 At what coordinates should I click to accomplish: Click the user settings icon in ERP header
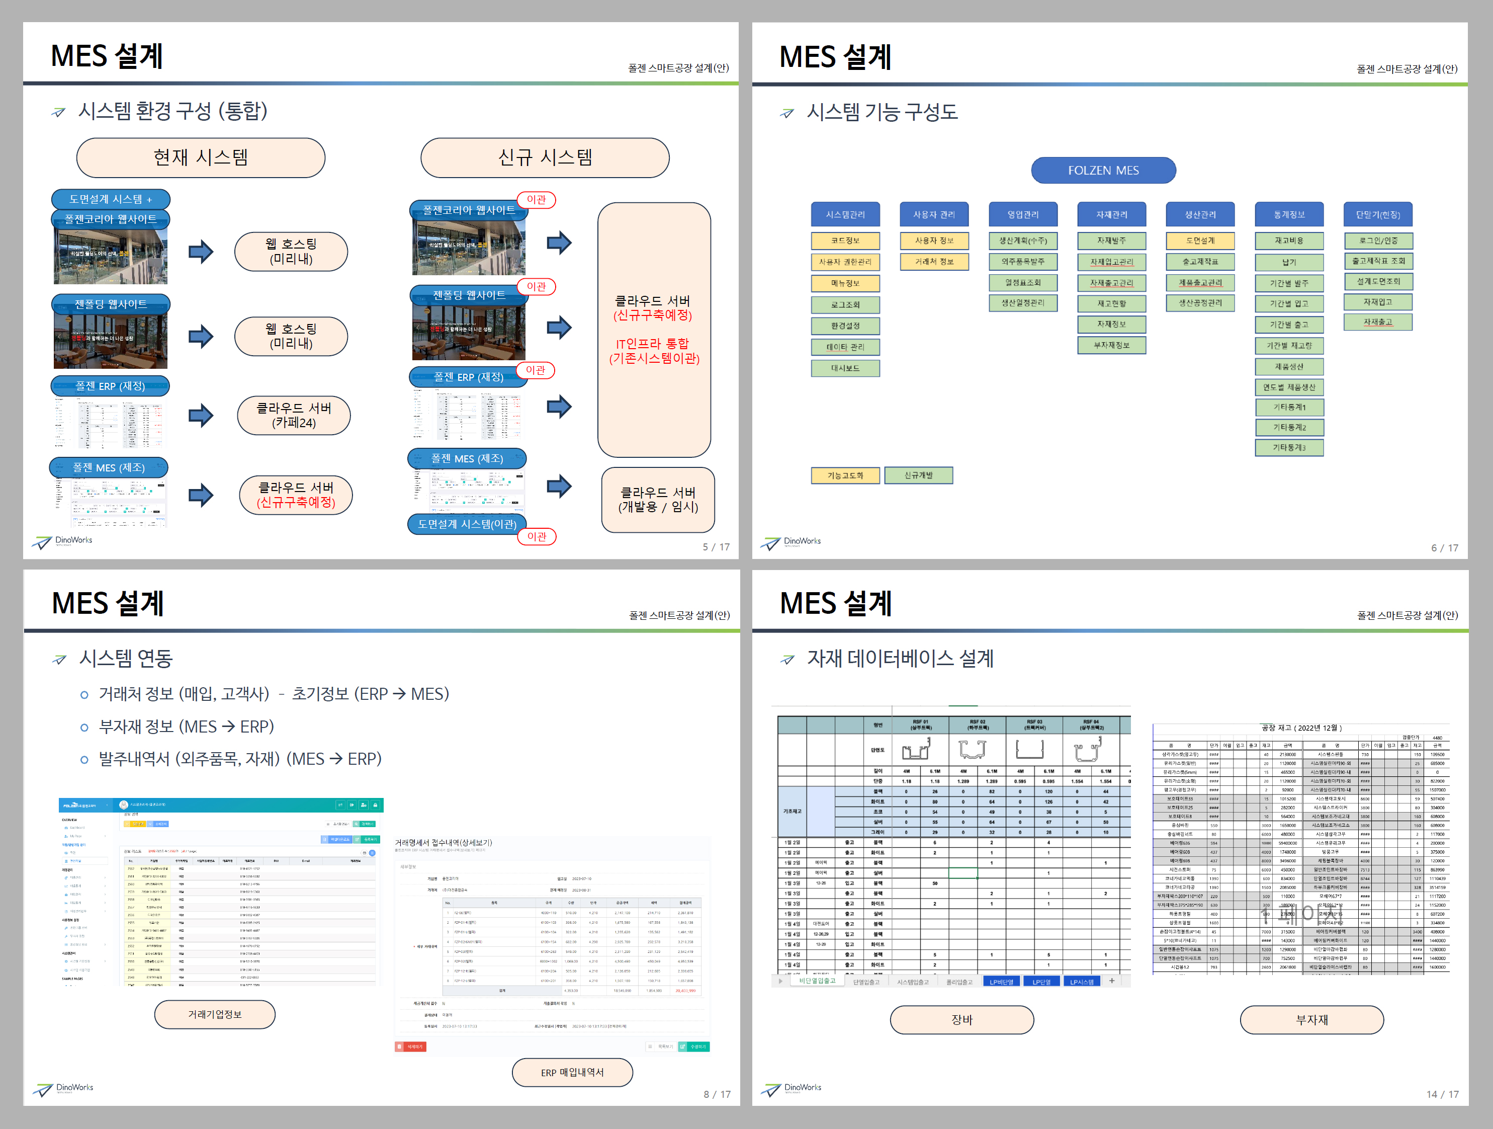point(364,805)
